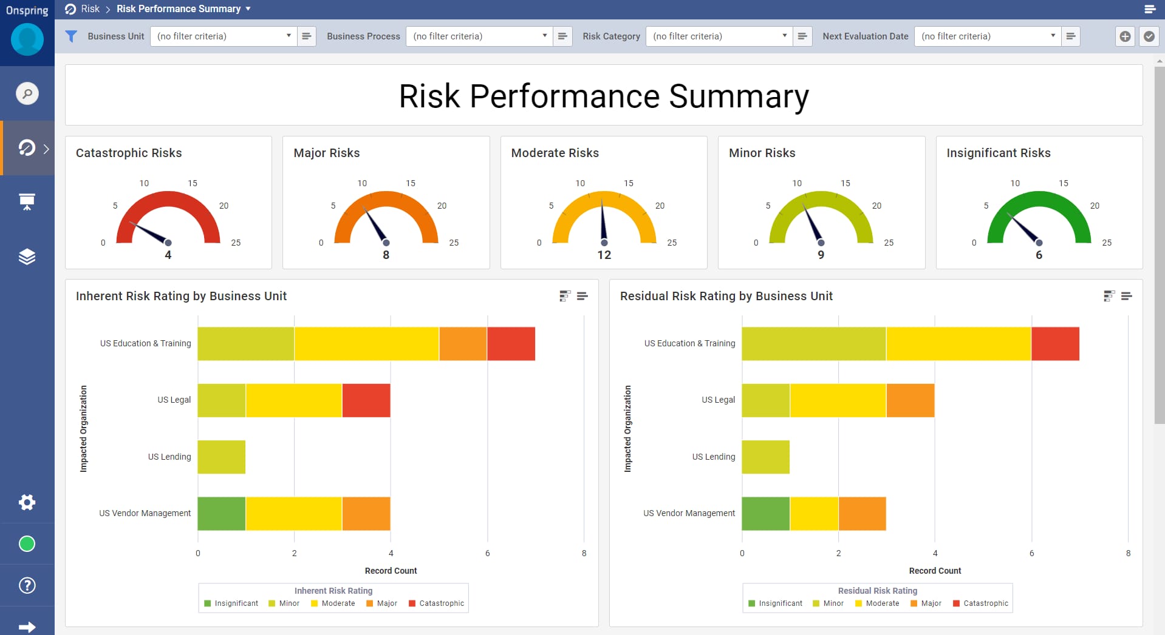This screenshot has width=1165, height=635.
Task: Open the Risk Category filter dropdown
Action: (x=719, y=36)
